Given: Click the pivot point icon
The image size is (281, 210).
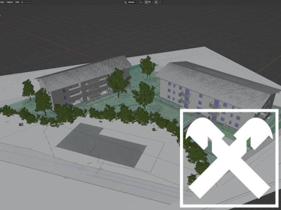Looking at the screenshot, I should coord(141,2).
